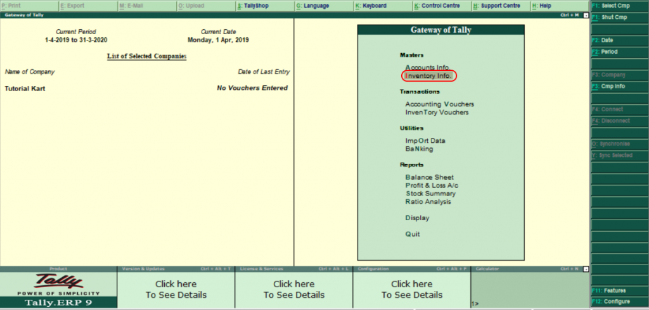Select Export in the top bar
This screenshot has width=649, height=310.
tap(88, 6)
